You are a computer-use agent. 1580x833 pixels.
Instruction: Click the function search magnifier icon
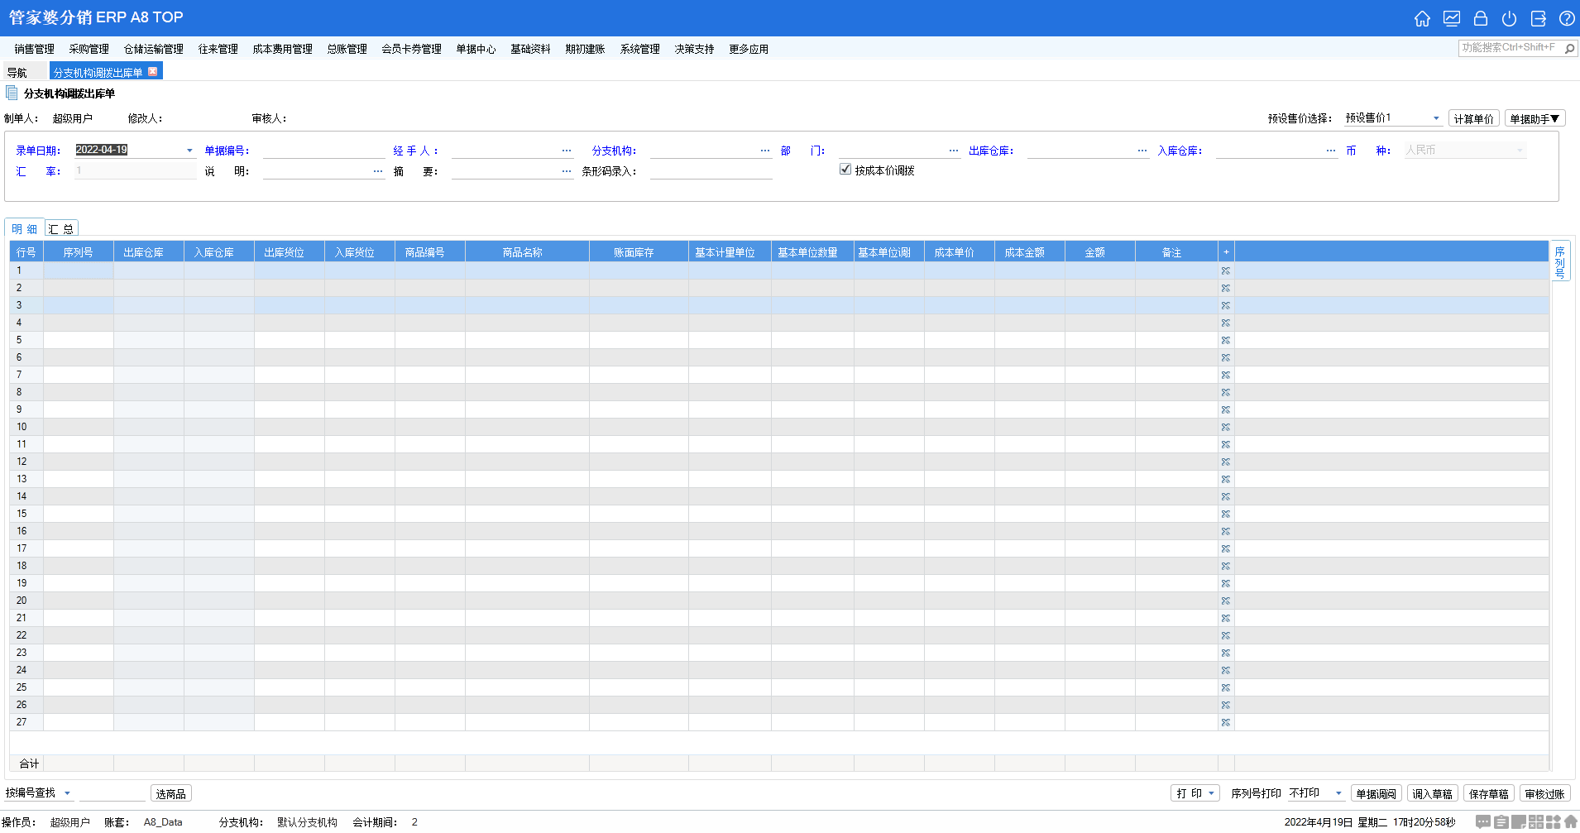pos(1569,49)
